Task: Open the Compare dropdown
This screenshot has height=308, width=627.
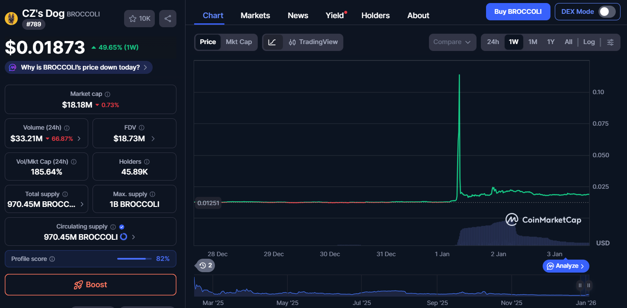Action: [452, 42]
